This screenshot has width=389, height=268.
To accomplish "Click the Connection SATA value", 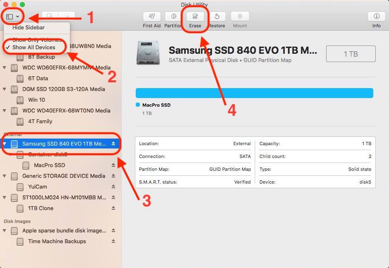I will tap(245, 156).
